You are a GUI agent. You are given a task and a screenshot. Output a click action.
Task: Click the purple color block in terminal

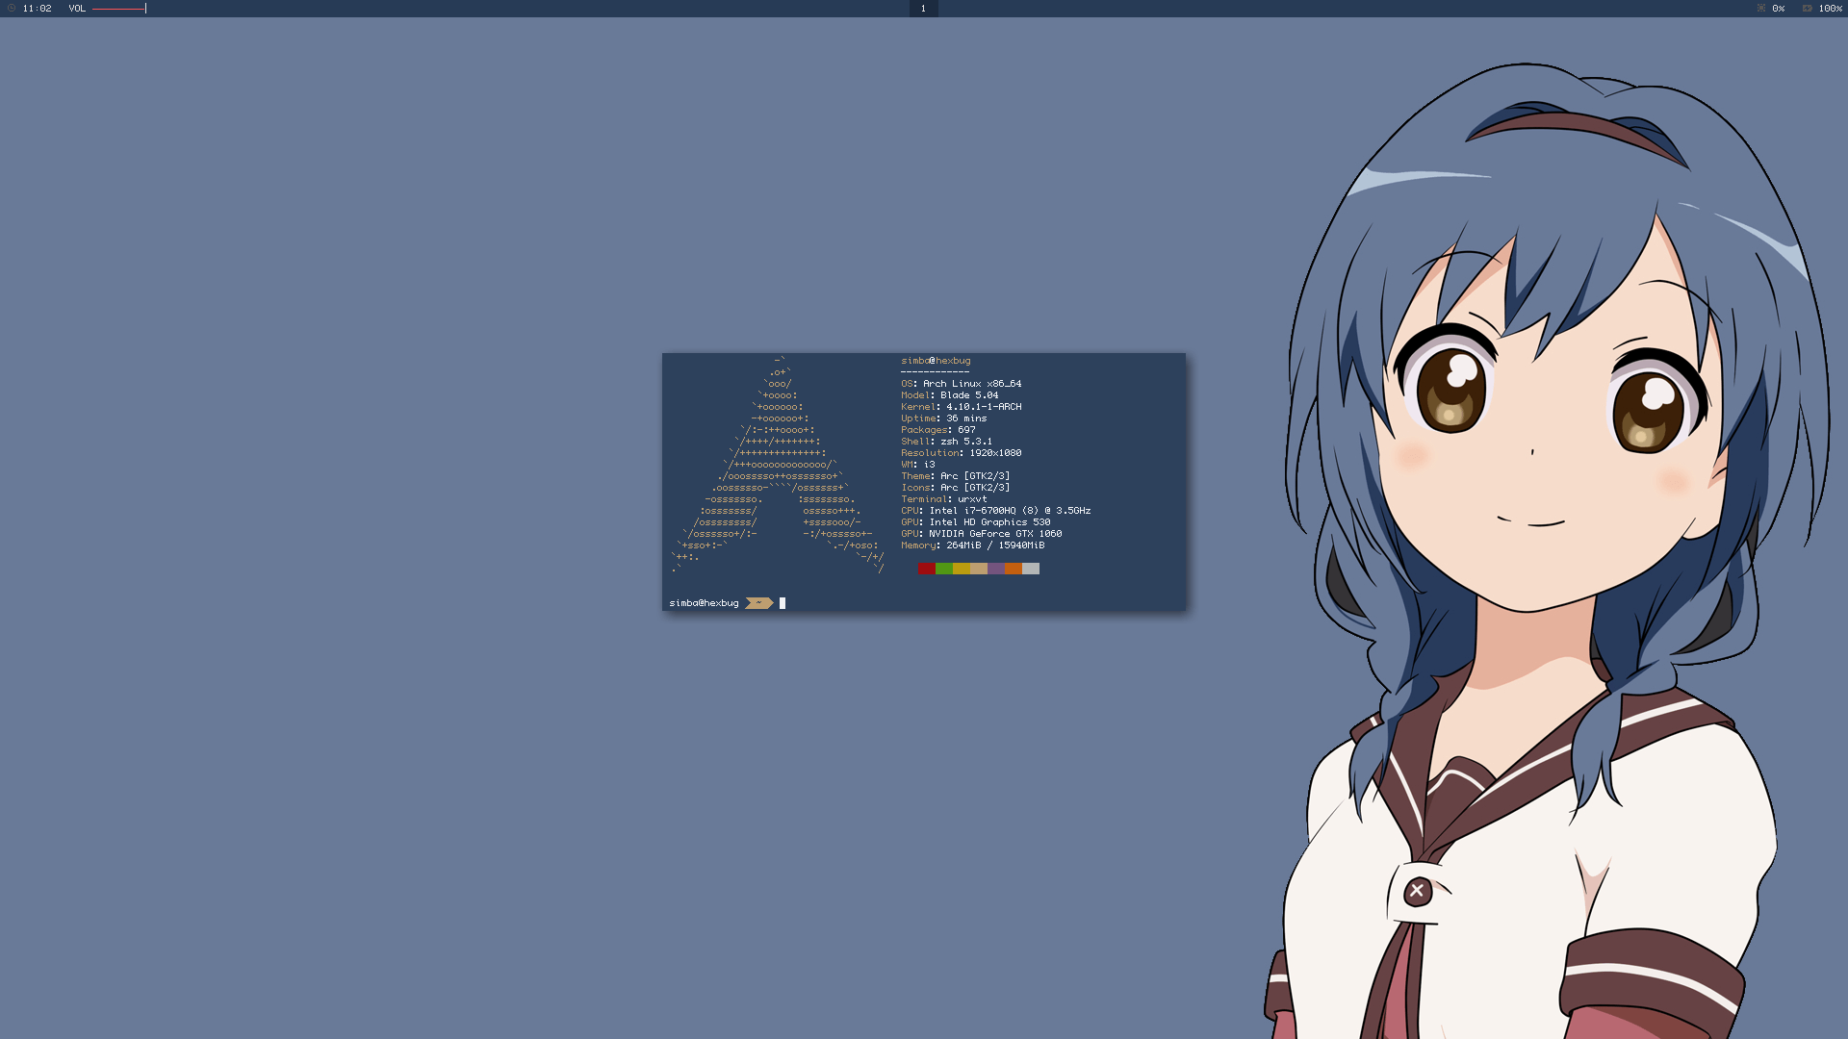995,569
